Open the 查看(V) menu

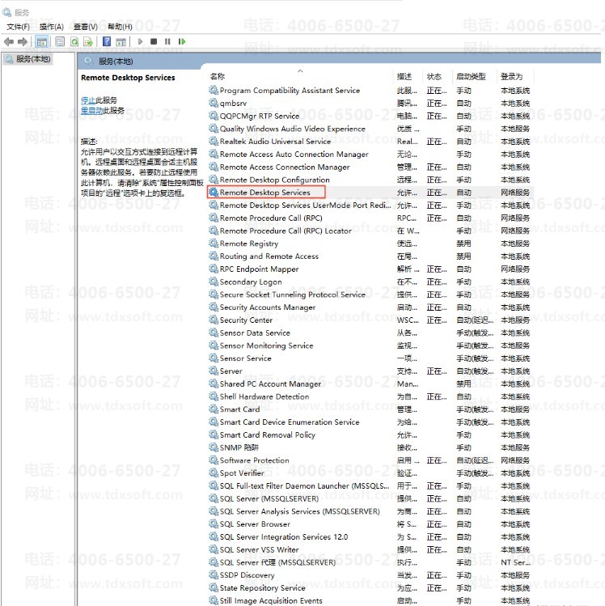pyautogui.click(x=86, y=27)
